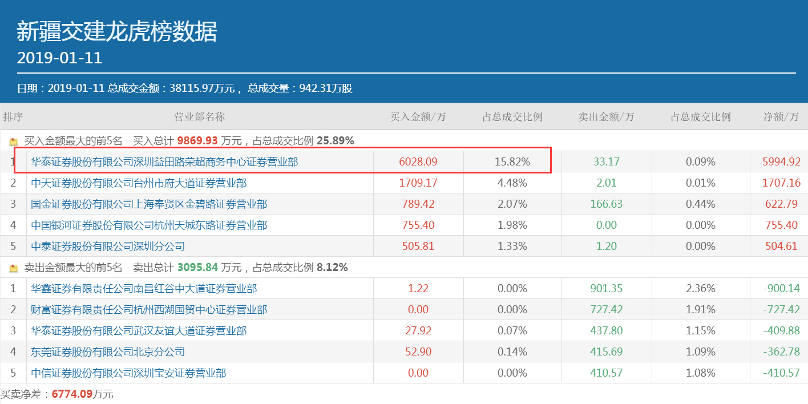This screenshot has height=404, width=808.
Task: Click the buy total 9869.93
Action: coord(198,140)
